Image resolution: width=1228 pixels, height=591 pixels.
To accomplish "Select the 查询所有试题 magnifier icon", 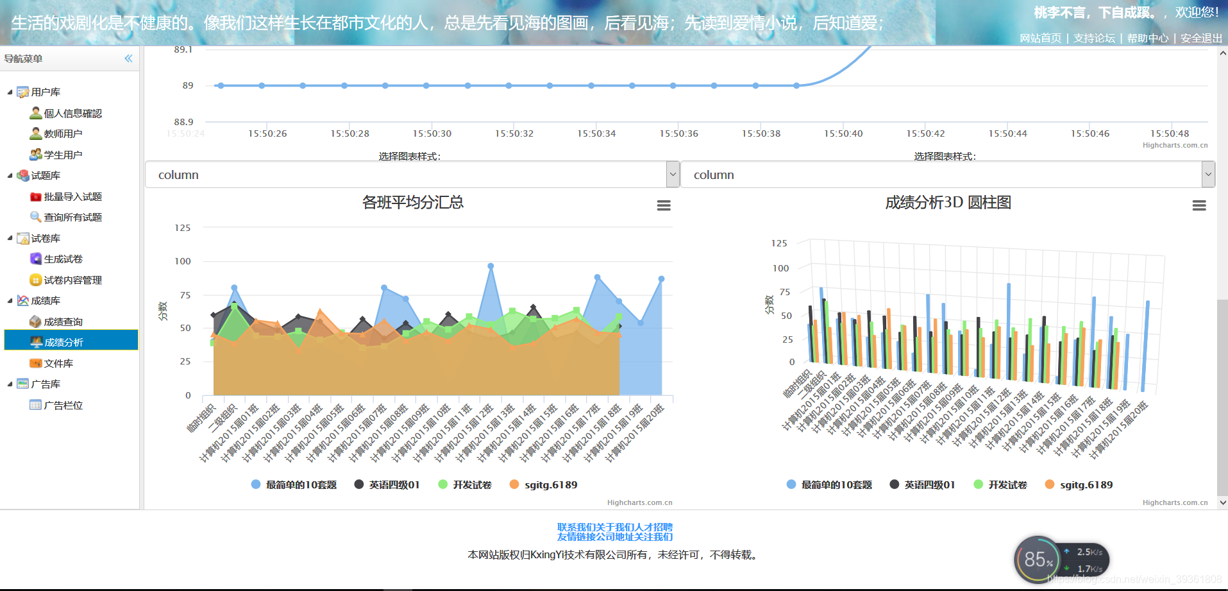I will [x=36, y=217].
